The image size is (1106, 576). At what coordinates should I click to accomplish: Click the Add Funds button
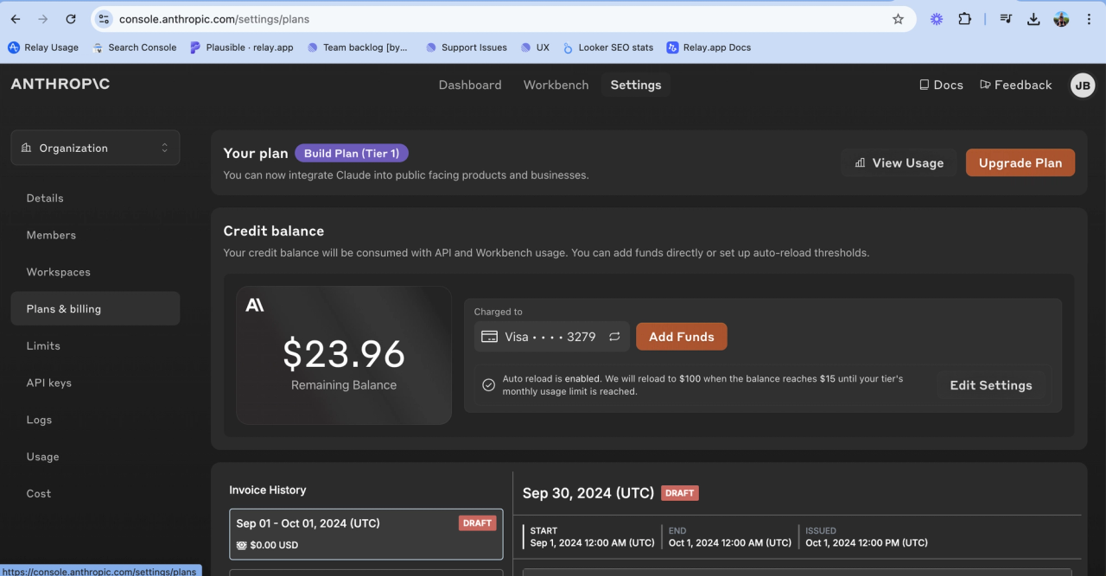coord(682,337)
